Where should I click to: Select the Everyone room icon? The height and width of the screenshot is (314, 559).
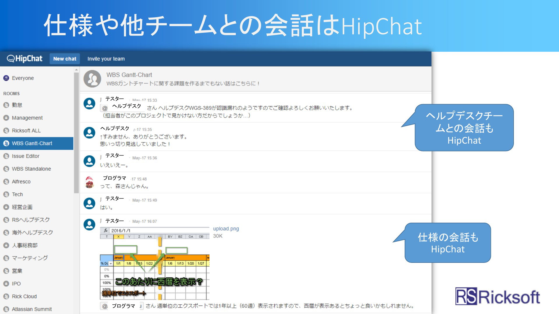(6, 78)
